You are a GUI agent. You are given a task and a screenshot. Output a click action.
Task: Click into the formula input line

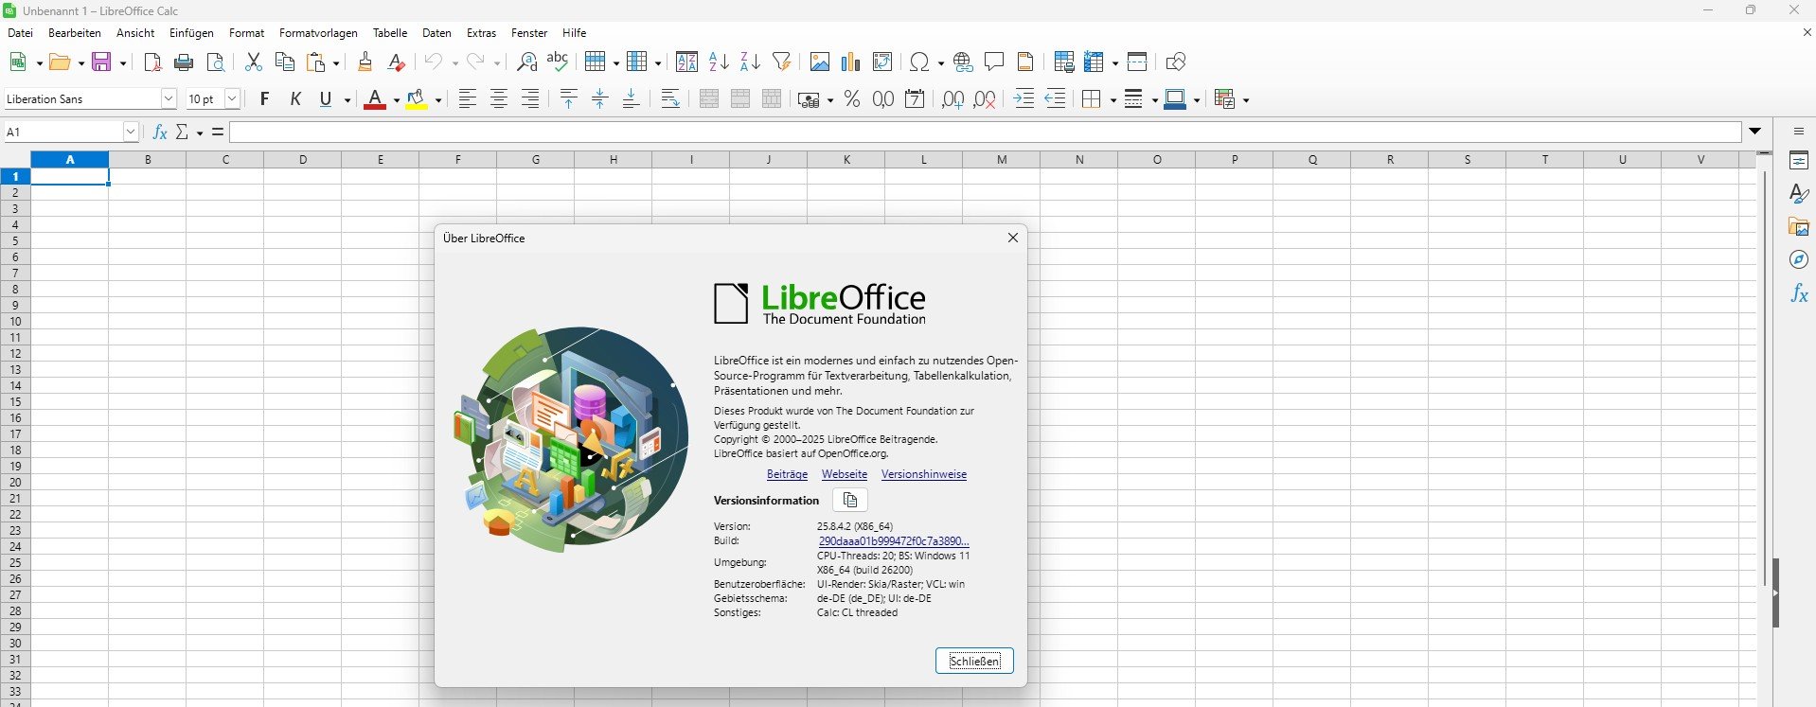click(x=985, y=132)
